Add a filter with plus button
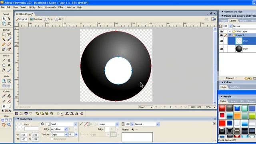The image size is (256, 144). (x=132, y=130)
